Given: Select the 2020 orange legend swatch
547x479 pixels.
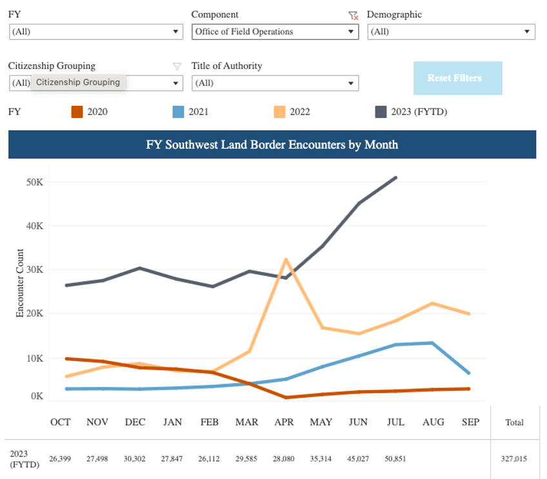Looking at the screenshot, I should pos(77,112).
